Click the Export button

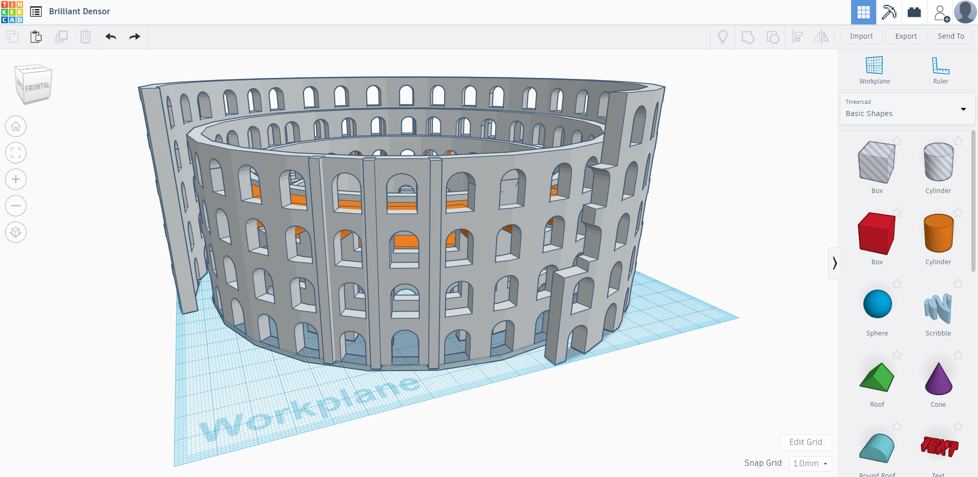click(x=906, y=36)
